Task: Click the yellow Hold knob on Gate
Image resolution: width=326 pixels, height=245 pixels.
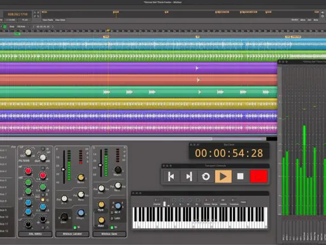Action: coord(101,220)
